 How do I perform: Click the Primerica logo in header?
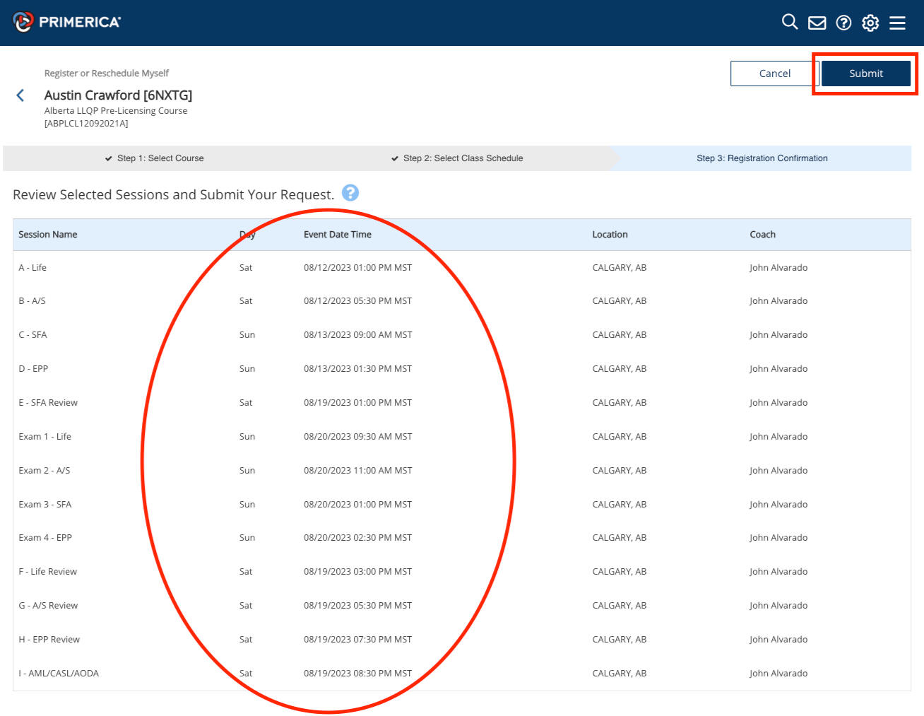point(67,22)
